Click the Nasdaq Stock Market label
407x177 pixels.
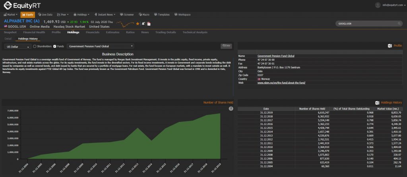69,27
